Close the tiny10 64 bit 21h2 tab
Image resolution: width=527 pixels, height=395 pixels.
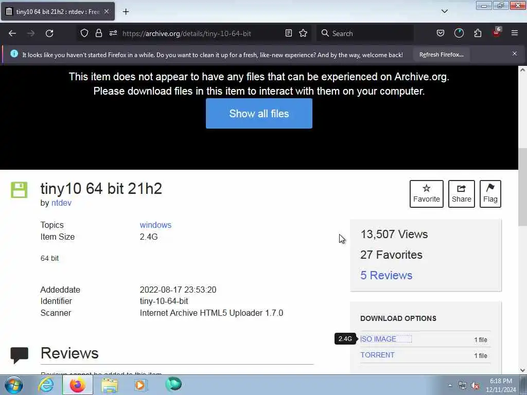(x=107, y=11)
